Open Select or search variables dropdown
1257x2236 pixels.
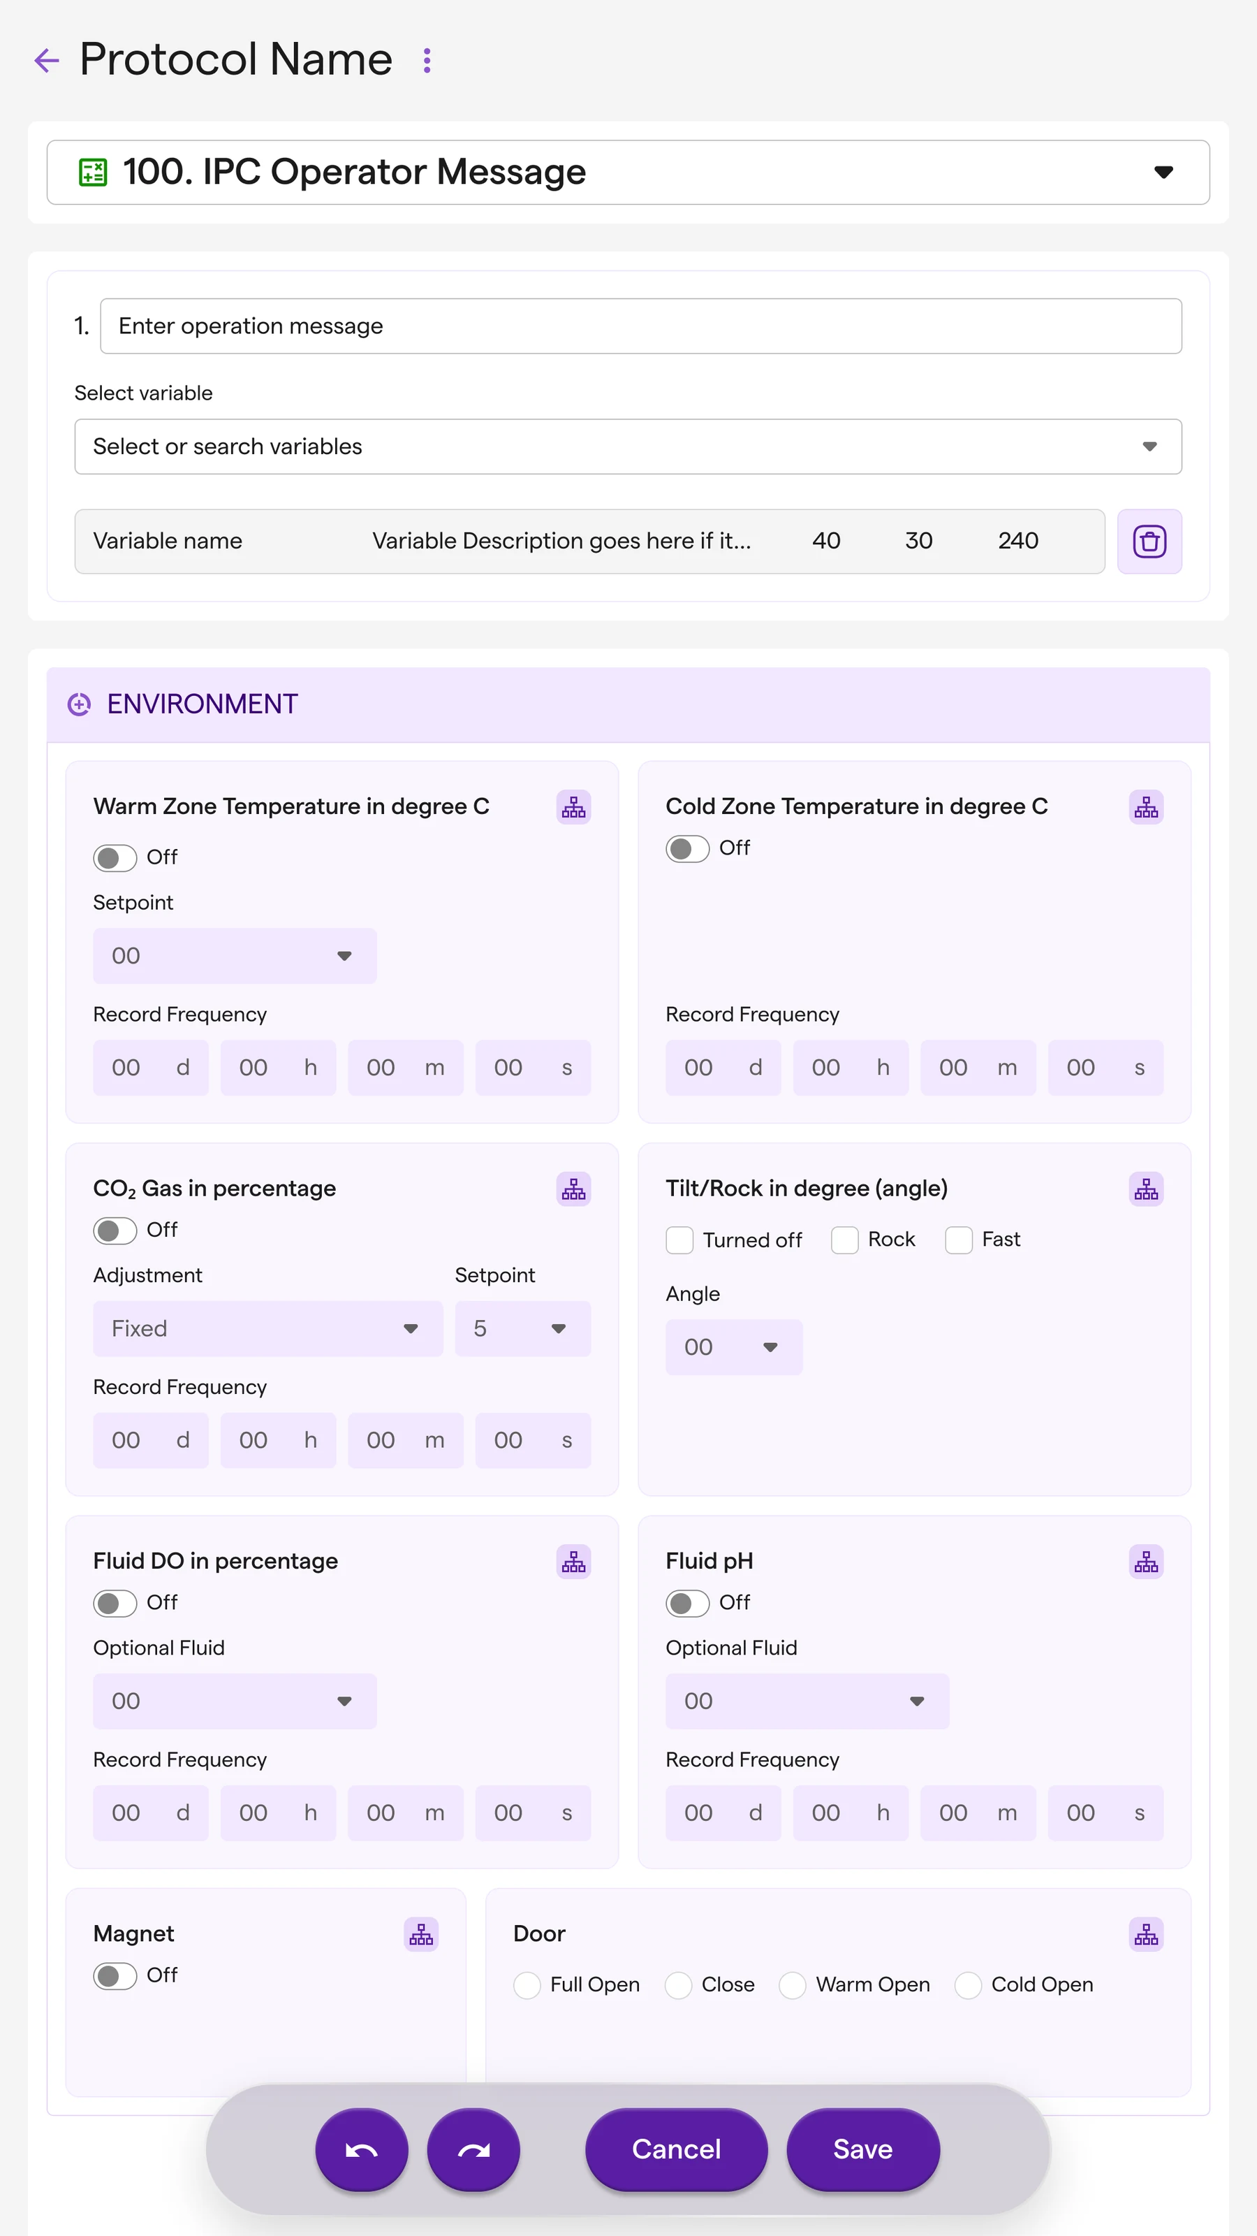click(x=628, y=447)
